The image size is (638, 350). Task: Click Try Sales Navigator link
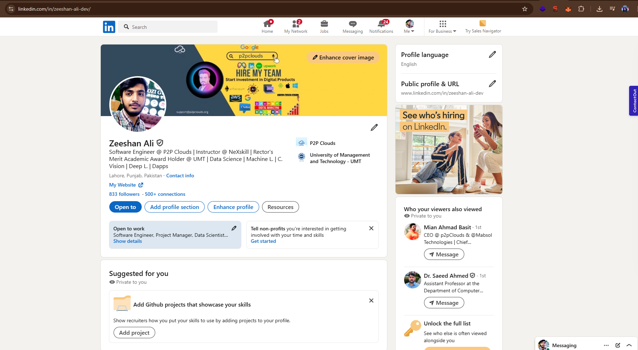coord(483,27)
